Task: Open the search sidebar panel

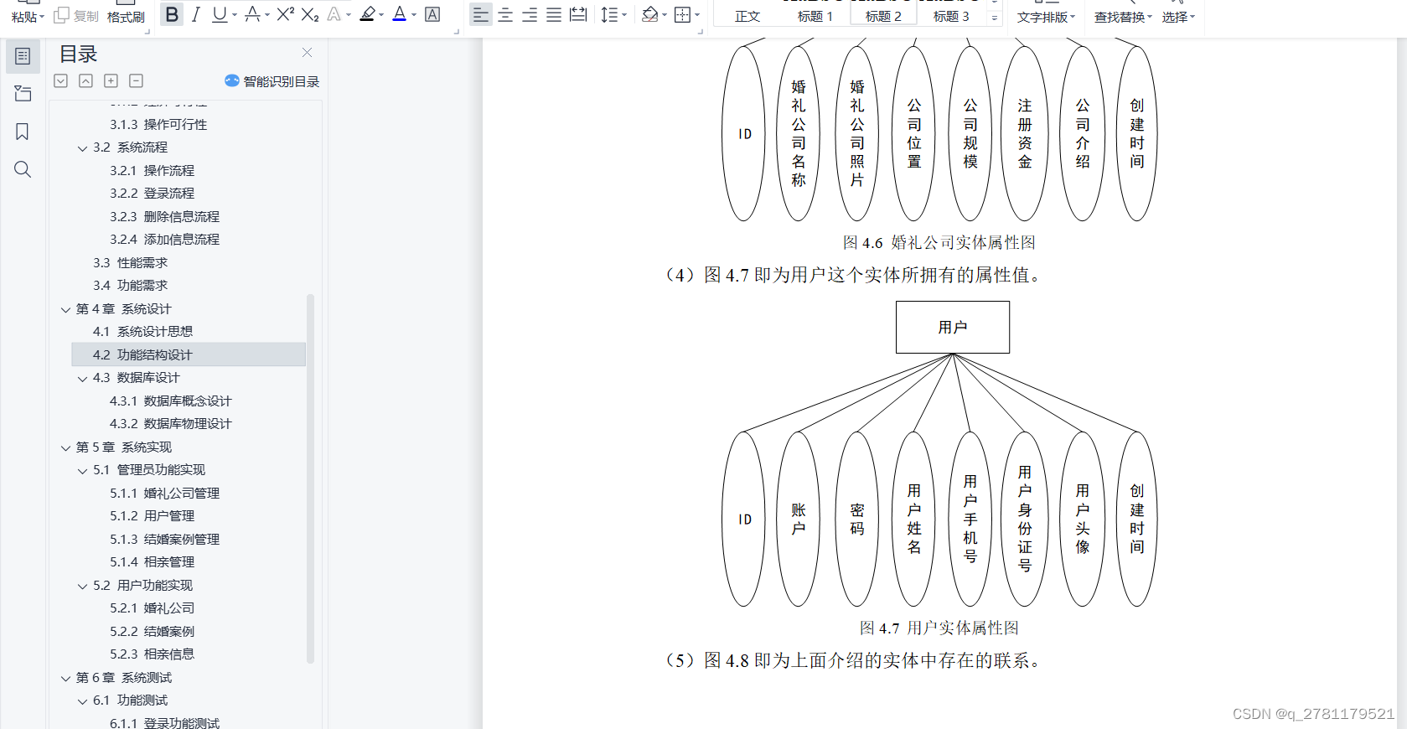Action: [x=23, y=169]
